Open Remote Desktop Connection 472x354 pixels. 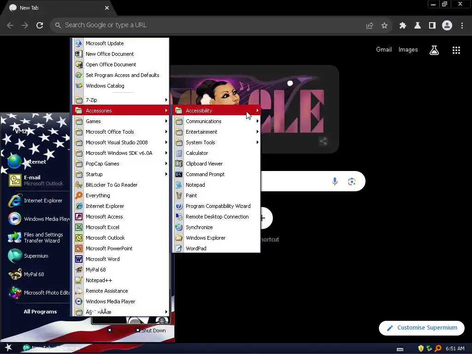coord(217,217)
